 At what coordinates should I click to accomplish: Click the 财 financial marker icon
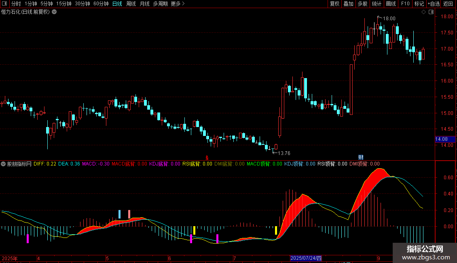361,157
